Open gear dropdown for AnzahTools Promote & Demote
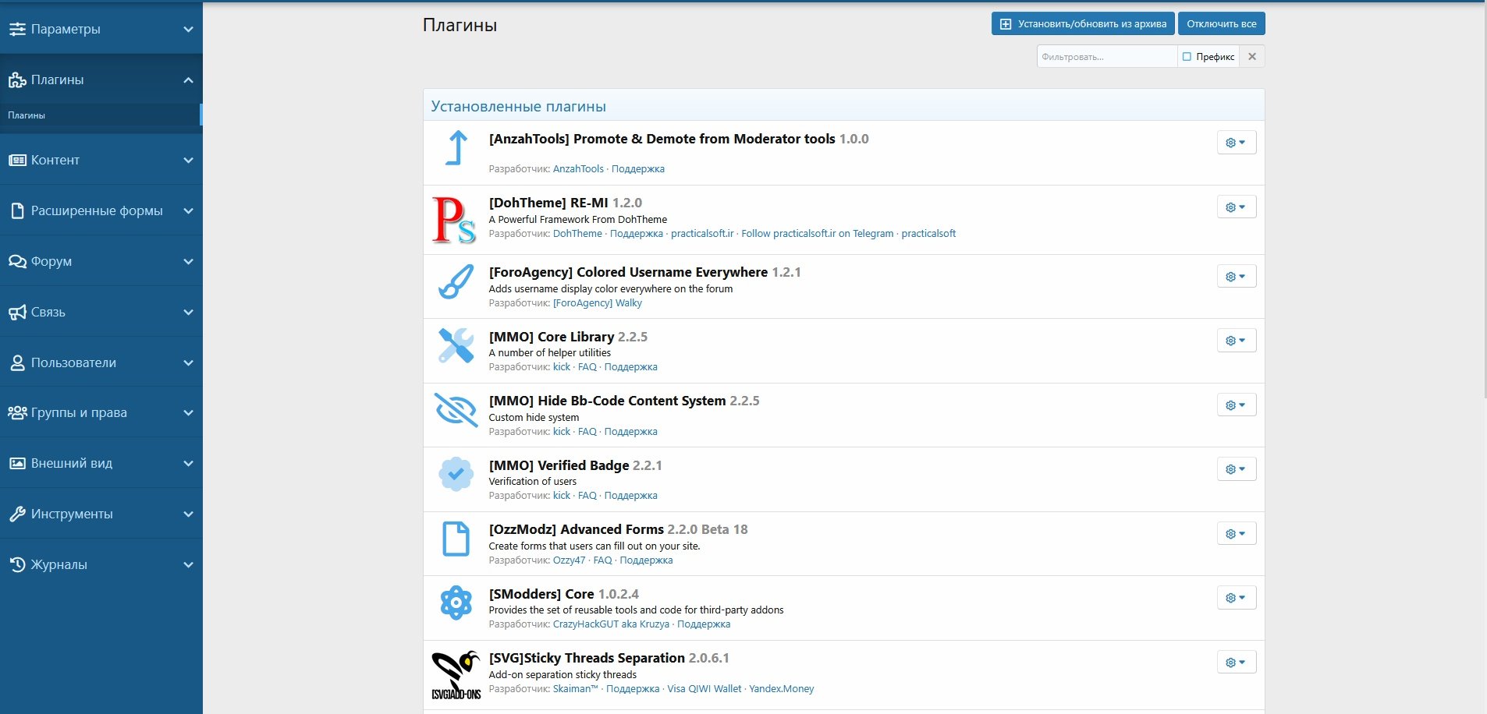 [1236, 143]
